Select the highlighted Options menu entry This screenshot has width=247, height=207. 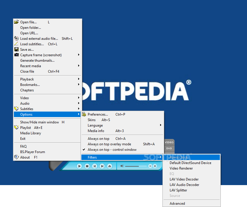pos(48,114)
